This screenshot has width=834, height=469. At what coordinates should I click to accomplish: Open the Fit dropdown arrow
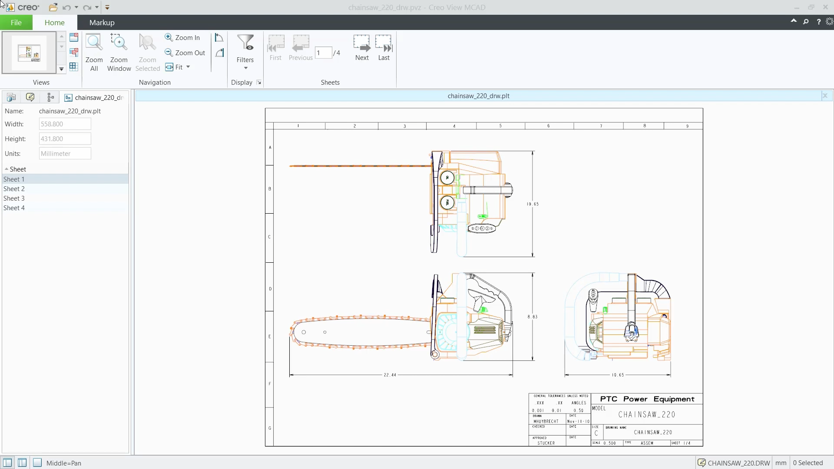[x=188, y=67]
